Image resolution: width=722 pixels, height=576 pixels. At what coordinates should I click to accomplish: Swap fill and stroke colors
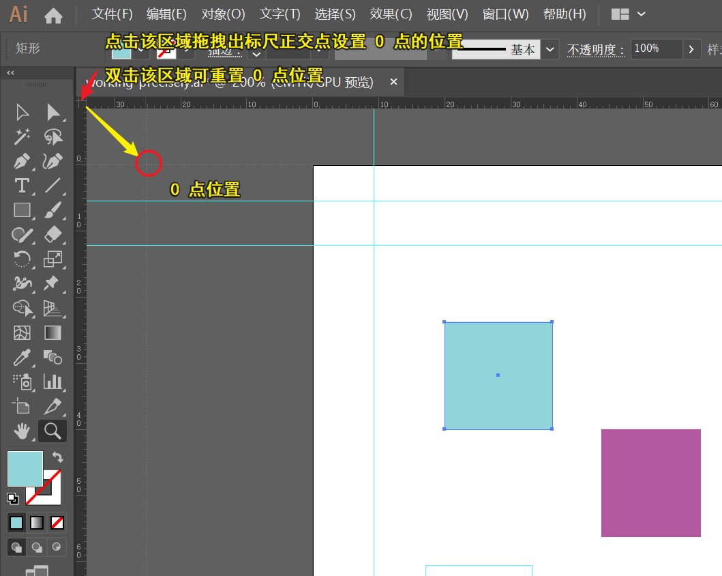tap(58, 457)
